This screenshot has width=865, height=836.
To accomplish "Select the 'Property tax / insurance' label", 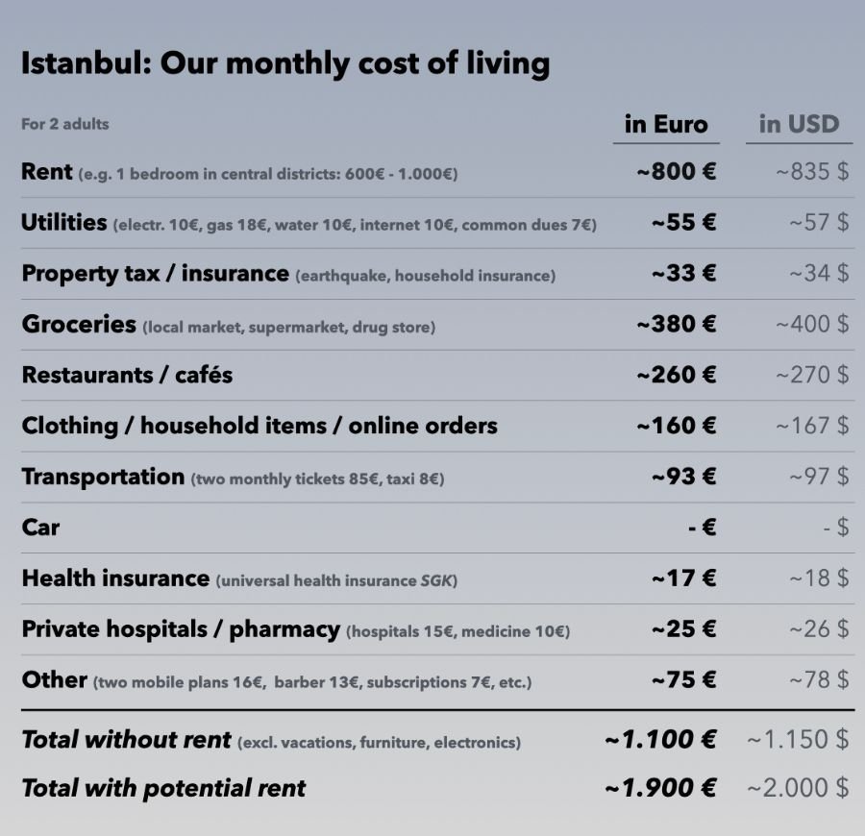I will point(155,274).
